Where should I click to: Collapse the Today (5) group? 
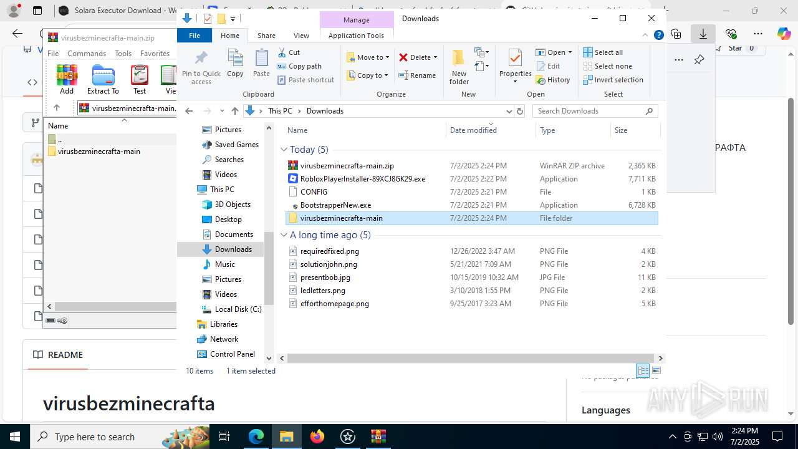click(284, 150)
